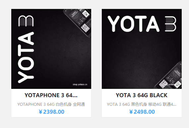Click the striped 3 icon beside horizontal YOTA
The image size is (189, 128).
click(x=170, y=24)
